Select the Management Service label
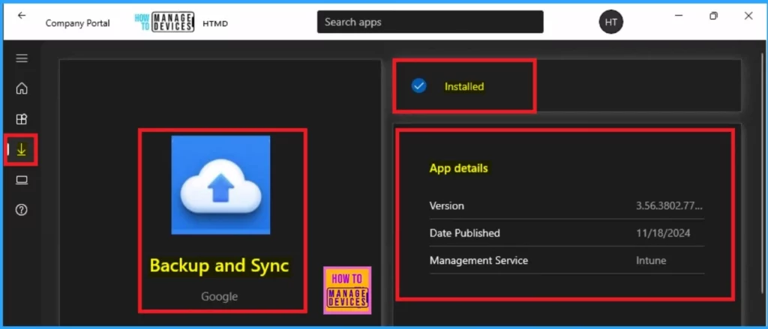768x329 pixels. pos(478,261)
